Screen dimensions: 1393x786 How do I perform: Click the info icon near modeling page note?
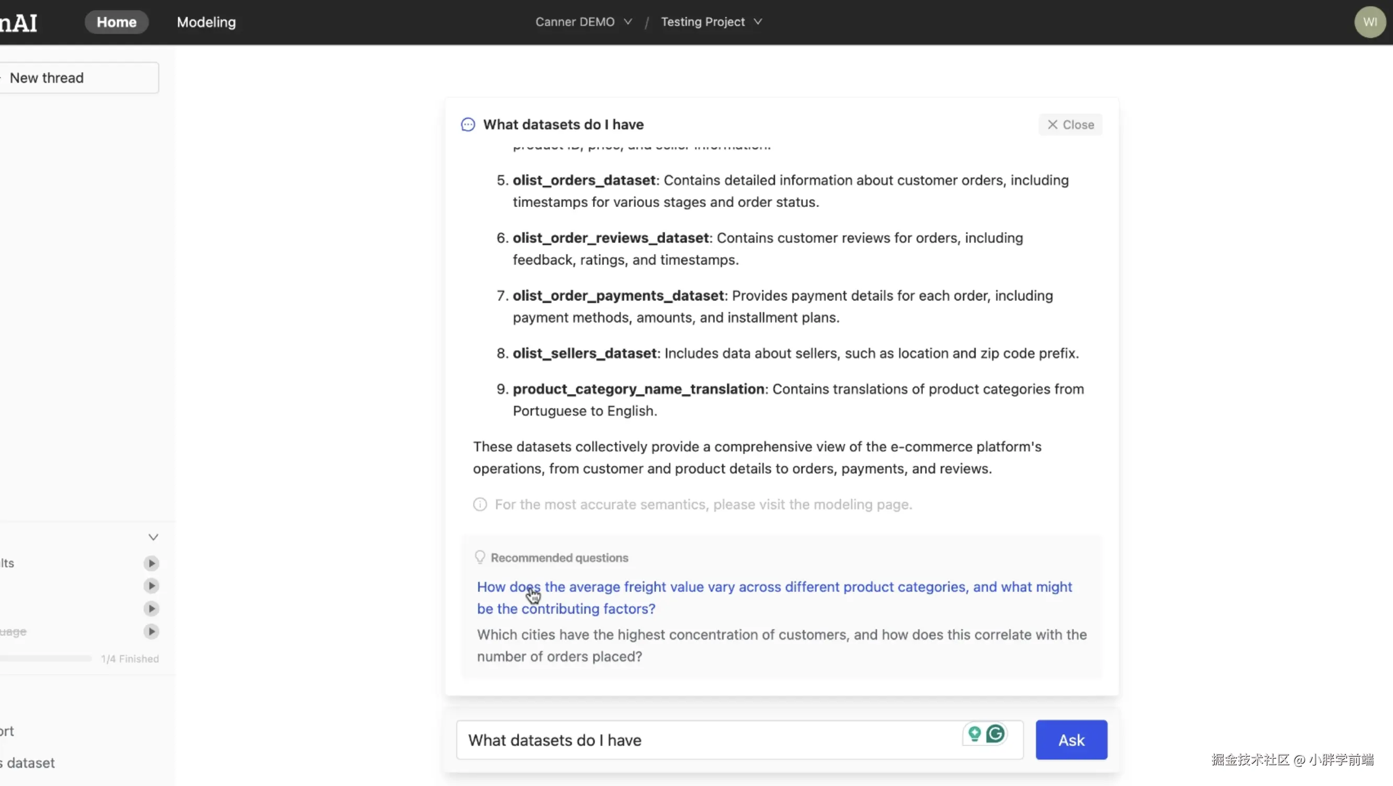tap(479, 504)
